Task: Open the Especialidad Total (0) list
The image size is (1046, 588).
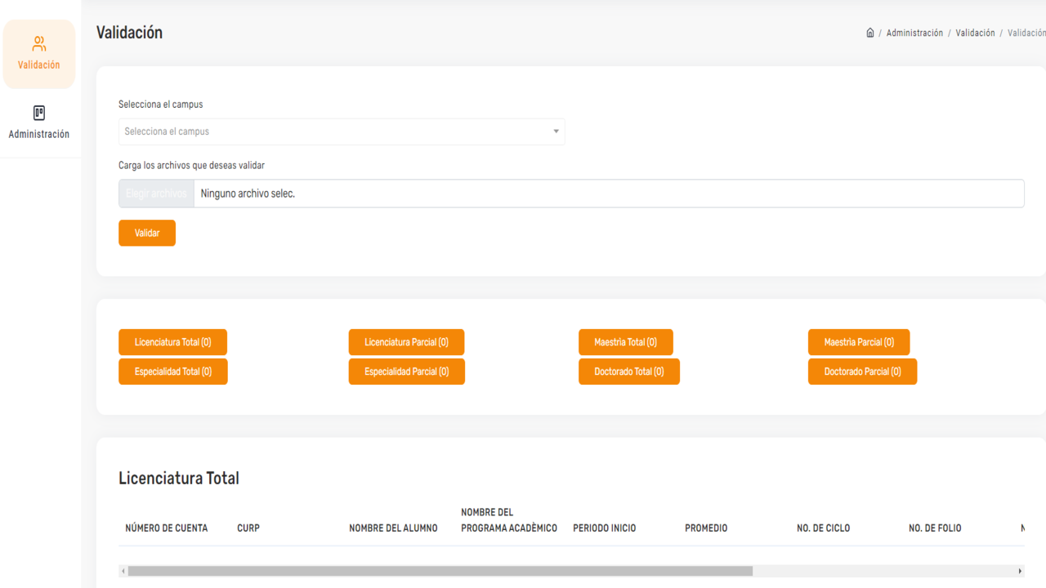Action: tap(172, 372)
